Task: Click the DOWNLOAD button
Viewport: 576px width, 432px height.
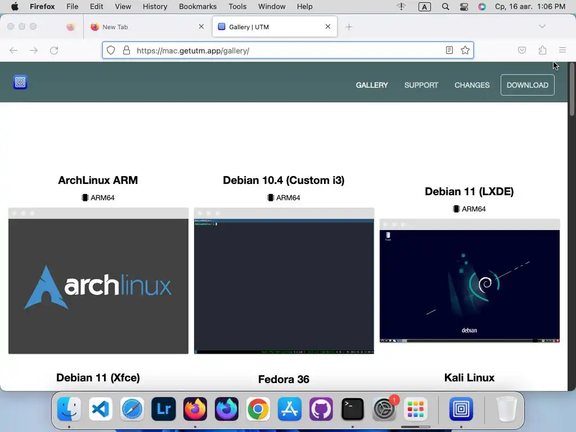Action: pos(527,85)
